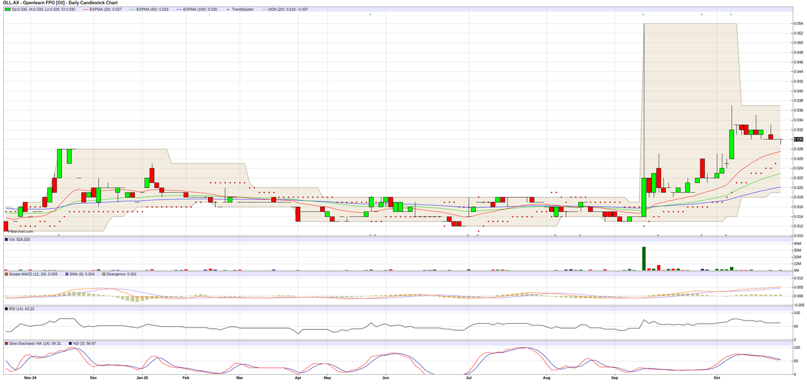Screen dimensions: 807x388
Task: Click the 40M volume axis label
Action: (x=797, y=244)
